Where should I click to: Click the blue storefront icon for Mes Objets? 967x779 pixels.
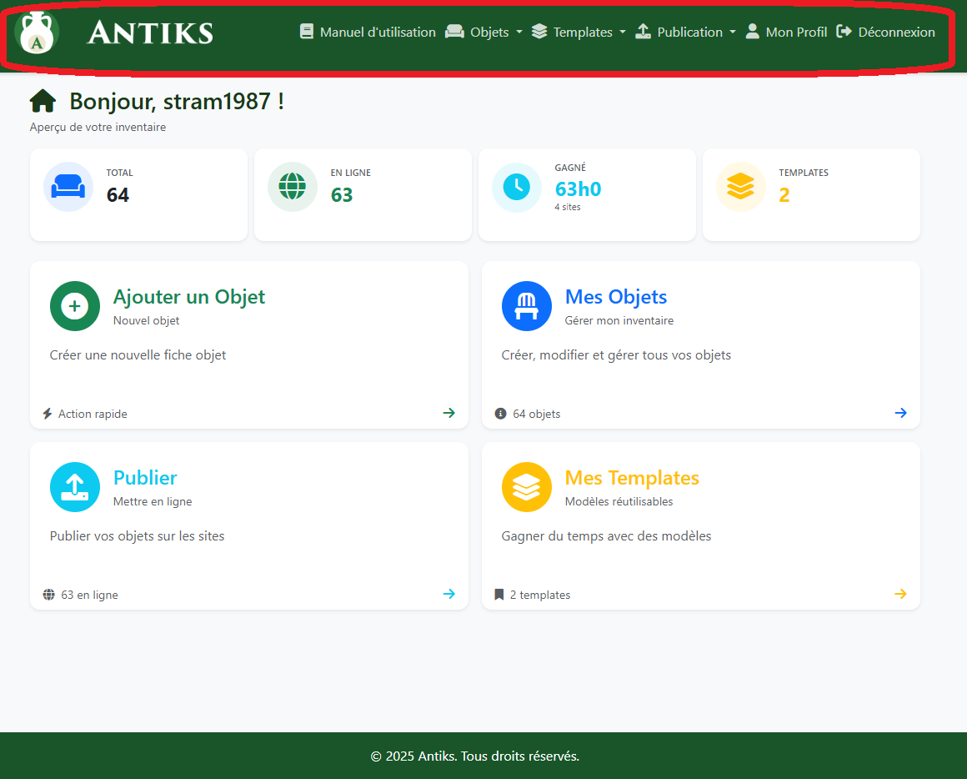(526, 306)
